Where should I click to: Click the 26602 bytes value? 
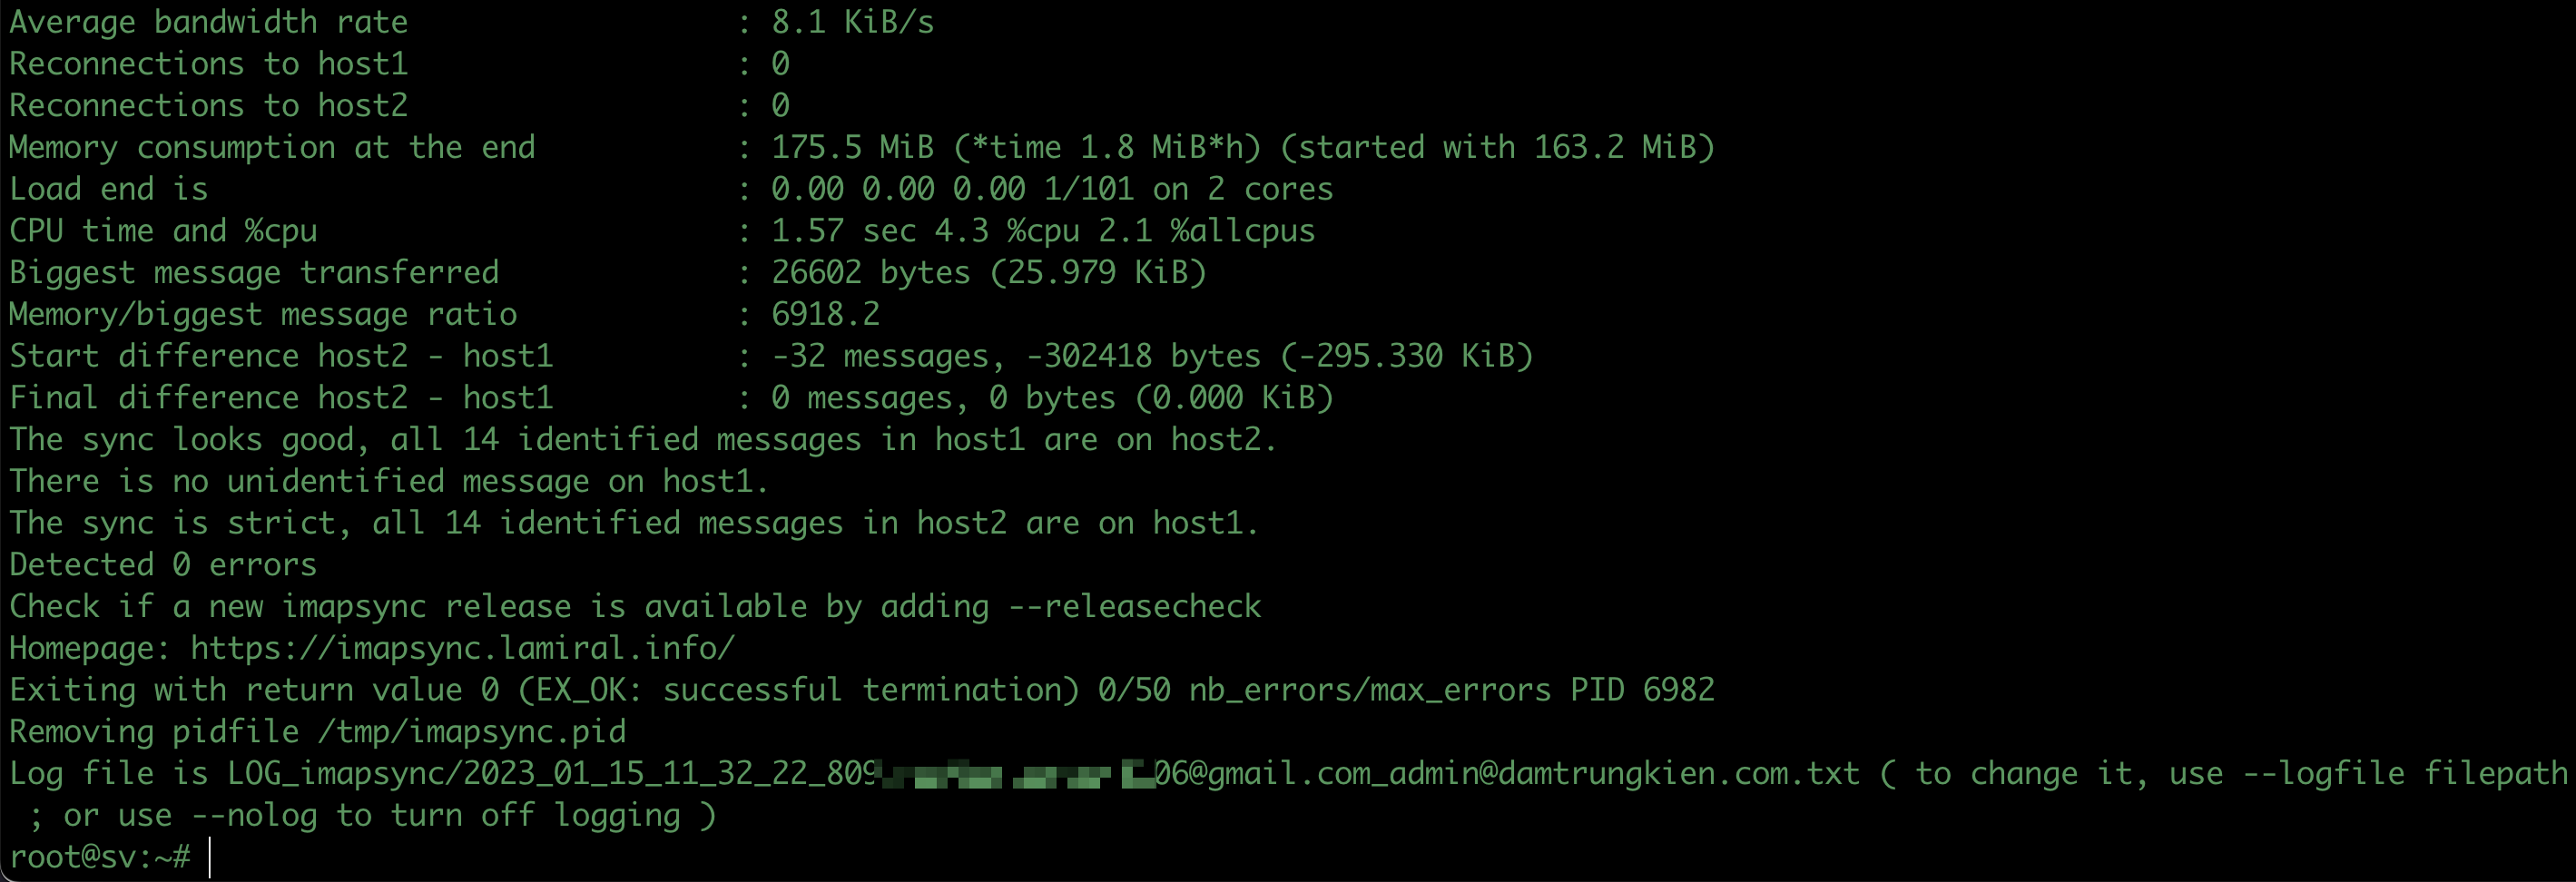coord(870,273)
